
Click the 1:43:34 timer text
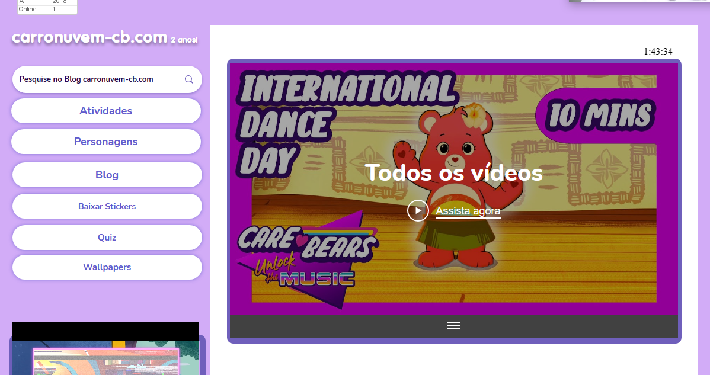point(658,52)
